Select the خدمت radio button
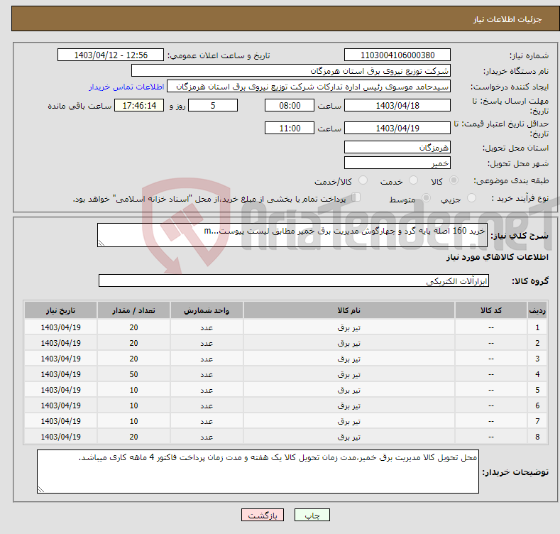 click(413, 180)
